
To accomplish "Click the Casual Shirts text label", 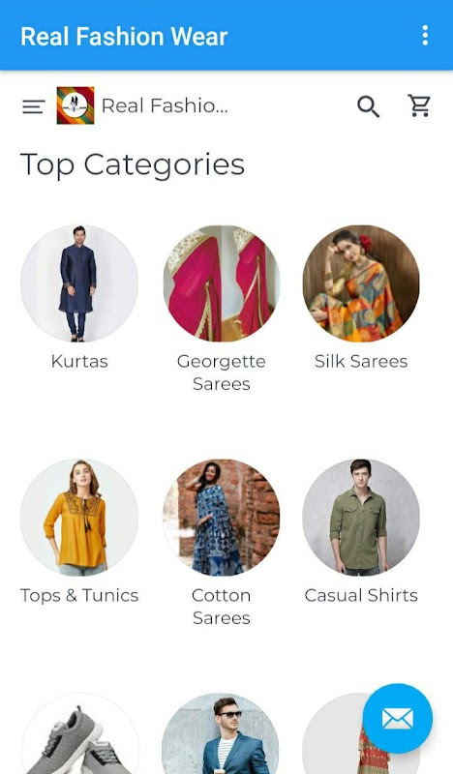I will coord(361,595).
